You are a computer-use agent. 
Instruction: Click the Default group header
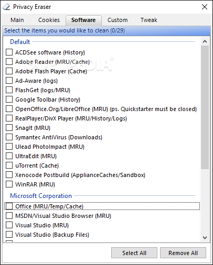click(x=20, y=42)
